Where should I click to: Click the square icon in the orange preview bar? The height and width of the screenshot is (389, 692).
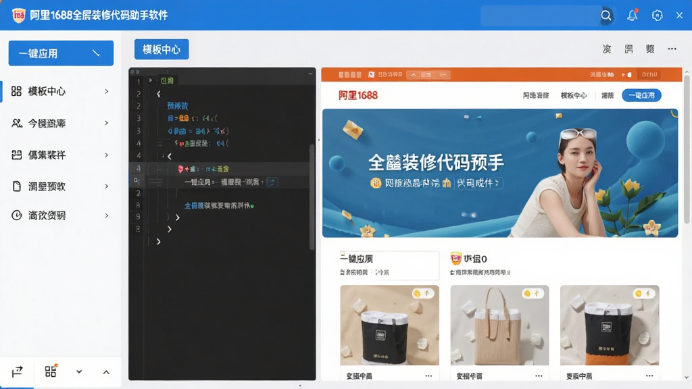(x=371, y=74)
